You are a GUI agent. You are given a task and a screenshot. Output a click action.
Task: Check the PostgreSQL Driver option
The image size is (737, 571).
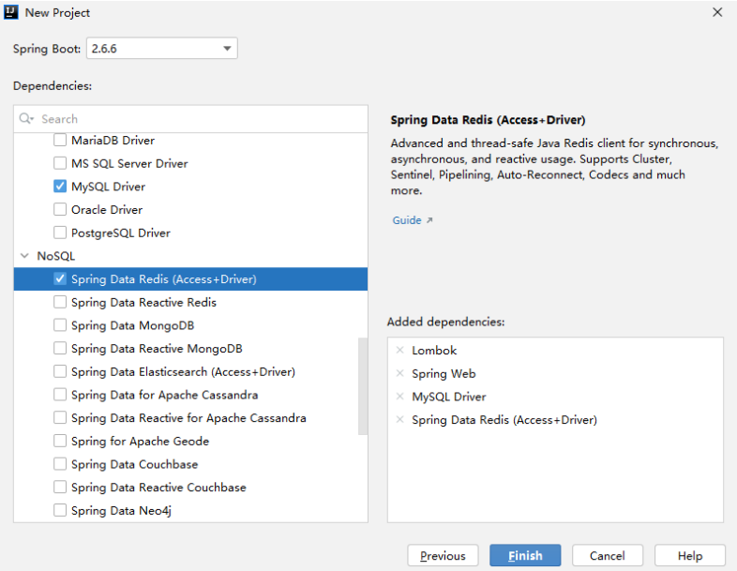(60, 233)
